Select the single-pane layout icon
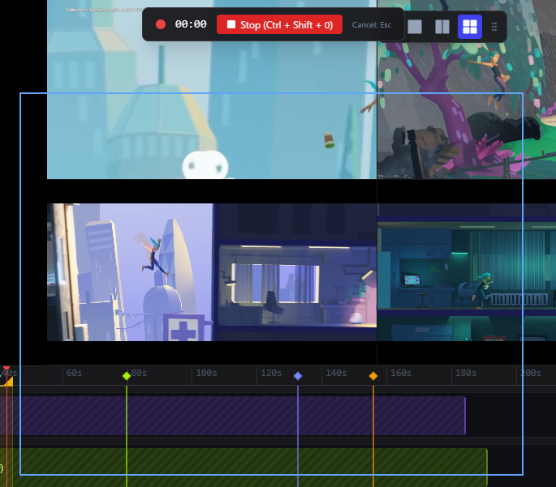 point(415,27)
